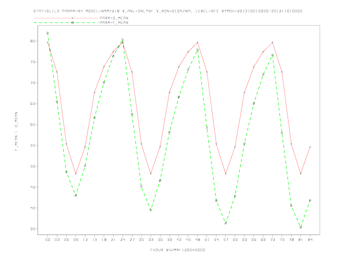
Task: Select the red O_MEAN plus marker at hour 84
Action: (310, 147)
